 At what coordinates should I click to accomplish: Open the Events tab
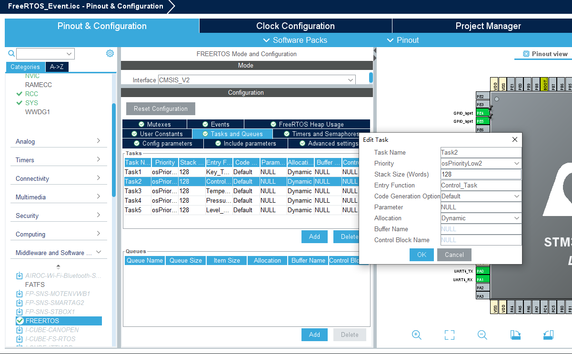[x=215, y=124]
